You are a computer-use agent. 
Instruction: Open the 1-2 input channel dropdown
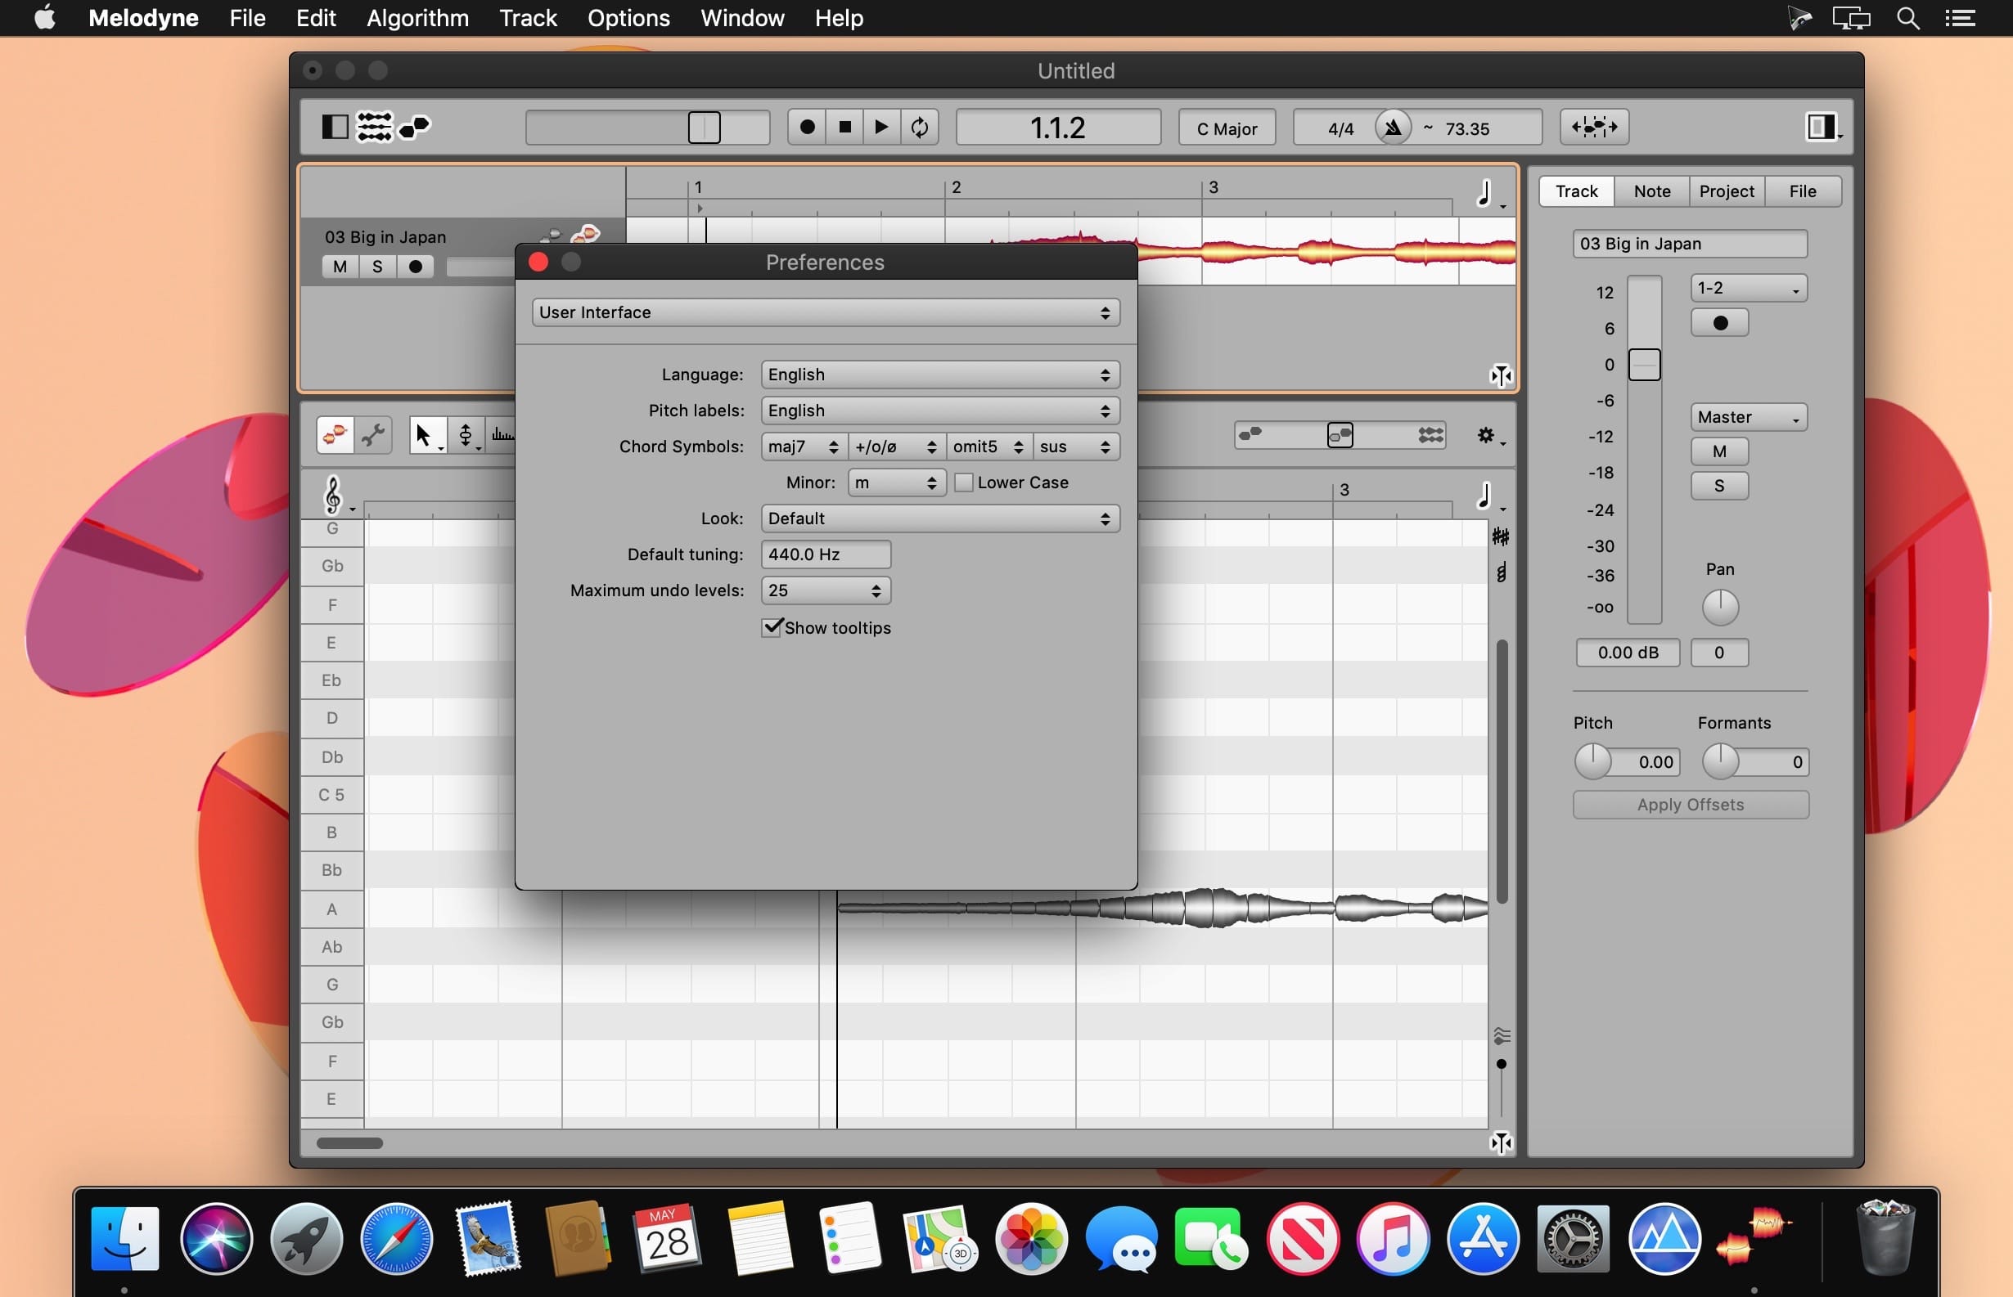pos(1749,288)
